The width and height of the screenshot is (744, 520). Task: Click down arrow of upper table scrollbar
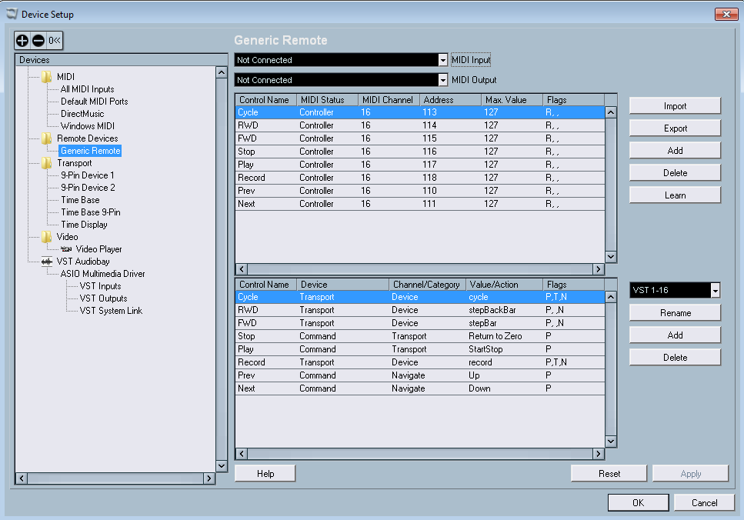tap(611, 257)
